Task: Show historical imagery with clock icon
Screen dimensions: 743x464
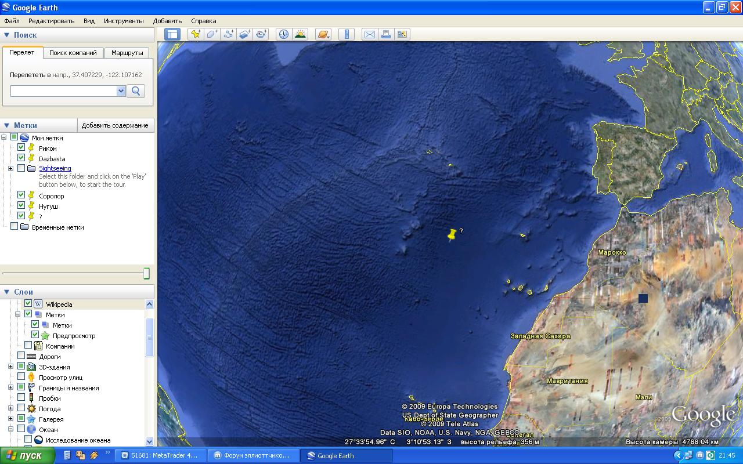Action: pyautogui.click(x=283, y=34)
